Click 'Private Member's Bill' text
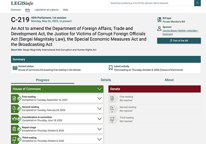The height and width of the screenshot is (144, 206). coord(174,22)
